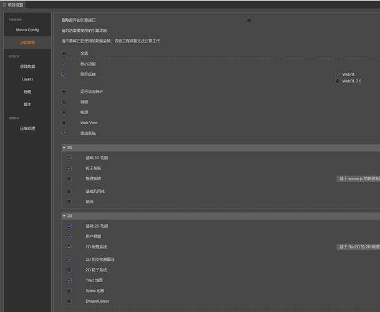Enable 3D 物理系统 checkbox
The image size is (380, 312).
(69, 178)
